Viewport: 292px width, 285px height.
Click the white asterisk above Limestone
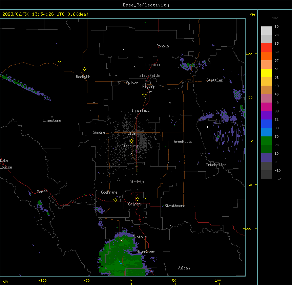[52, 117]
